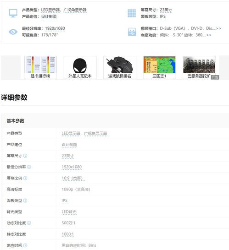Click info icon next to 最佳分辨率 row
This screenshot has width=229, height=250.
pos(29,167)
